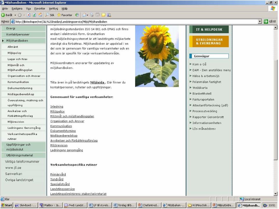Open H:\Mina Dok... folder from taskbar
Image resolution: width=279 pixels, height=209 pixels.
(199, 206)
